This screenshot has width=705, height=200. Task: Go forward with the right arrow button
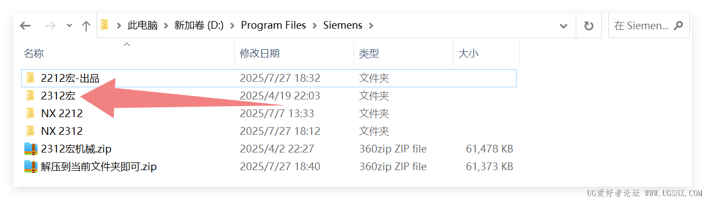[50, 25]
